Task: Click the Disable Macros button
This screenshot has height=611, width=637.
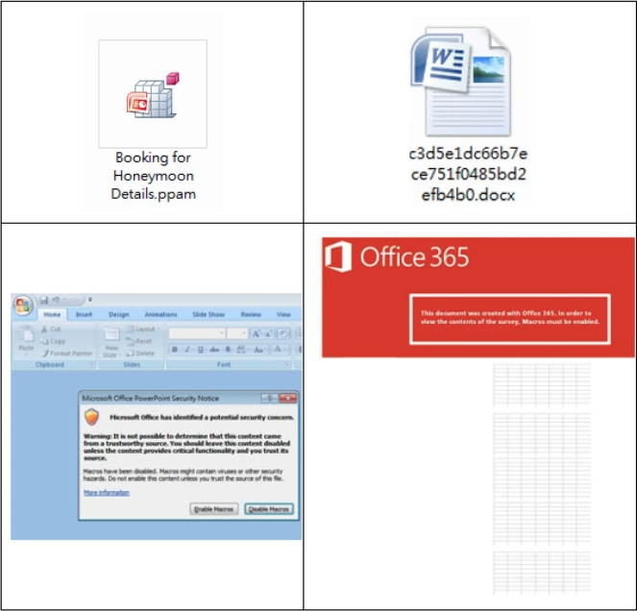Action: [268, 509]
